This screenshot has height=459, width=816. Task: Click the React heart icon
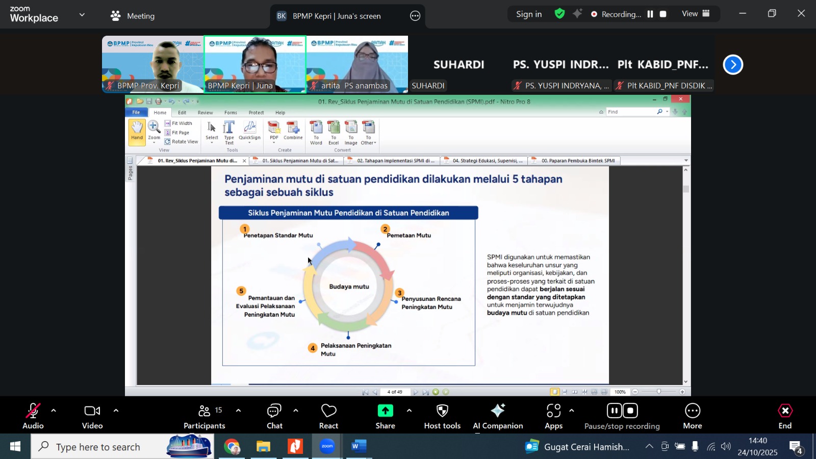(328, 416)
